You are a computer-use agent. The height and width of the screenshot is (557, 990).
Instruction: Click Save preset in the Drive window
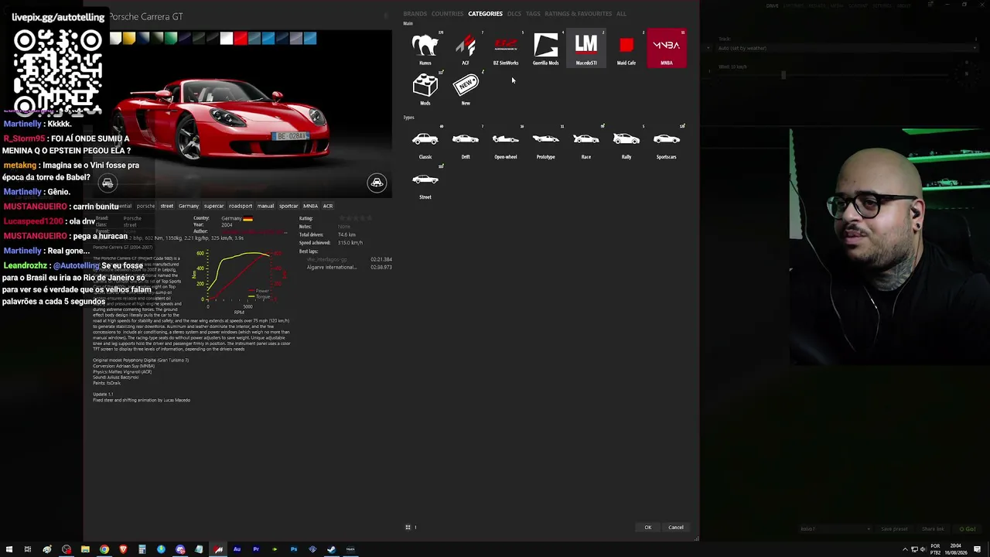click(894, 529)
